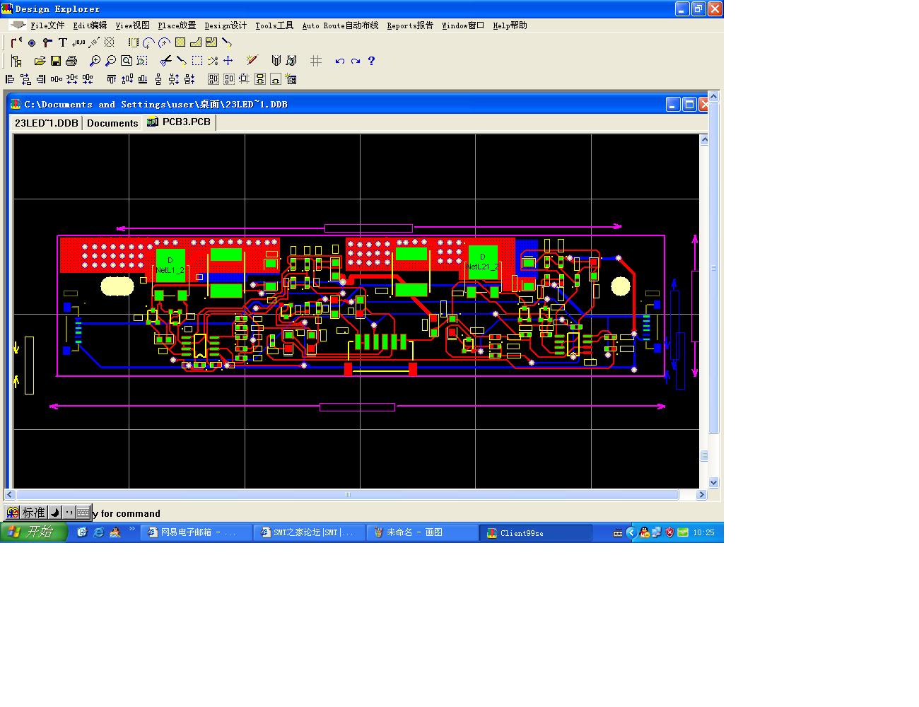Select the place component tool
The width and height of the screenshot is (919, 707).
click(133, 42)
